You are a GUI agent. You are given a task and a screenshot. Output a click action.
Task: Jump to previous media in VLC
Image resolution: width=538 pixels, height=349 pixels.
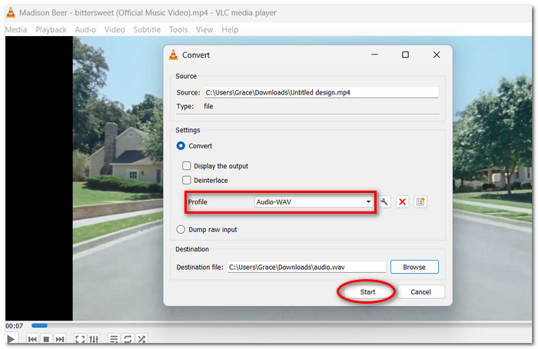(x=32, y=339)
